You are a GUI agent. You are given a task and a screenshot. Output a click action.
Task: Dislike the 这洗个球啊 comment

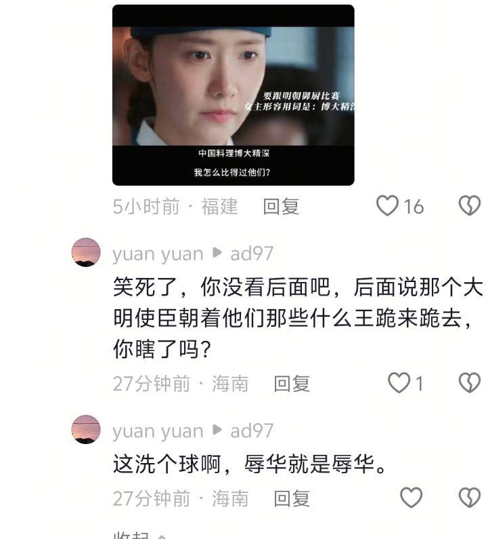[470, 498]
